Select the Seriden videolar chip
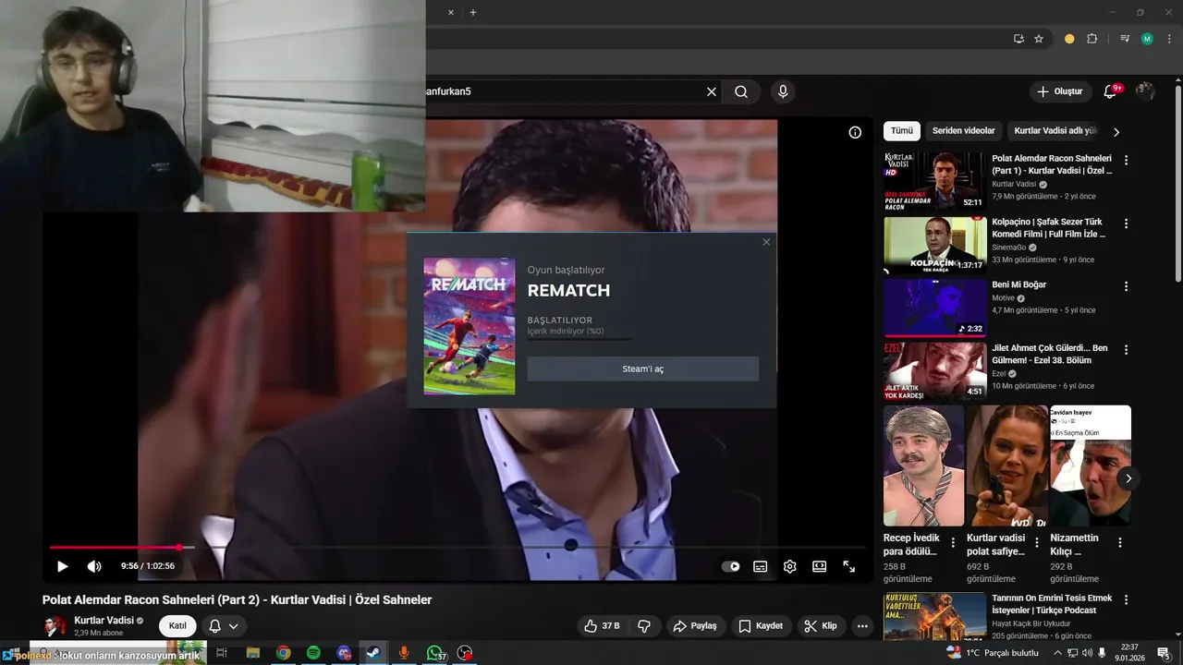1183x665 pixels. (963, 131)
